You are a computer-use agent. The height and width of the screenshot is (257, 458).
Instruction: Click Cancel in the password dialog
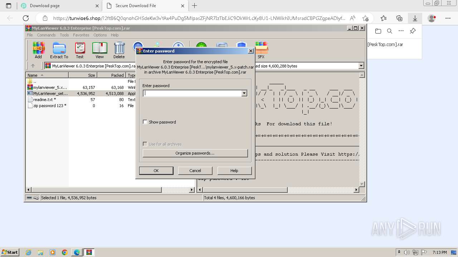[195, 171]
